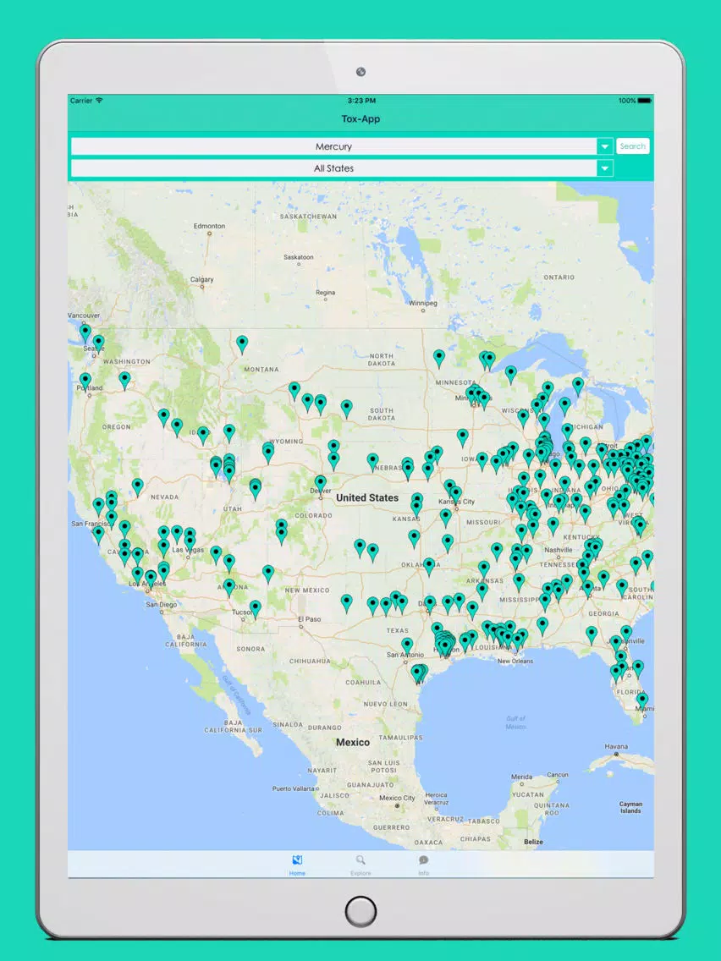The width and height of the screenshot is (721, 961).
Task: Switch to the Explore tab
Action: tap(360, 865)
